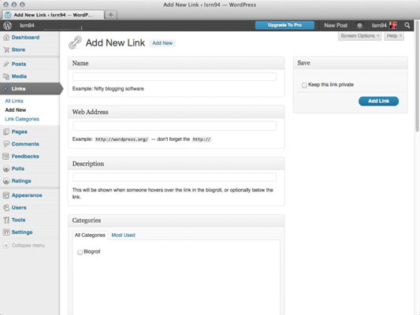Viewport: 420px width, 315px height.
Task: Check the Blogroll category box
Action: tap(80, 252)
